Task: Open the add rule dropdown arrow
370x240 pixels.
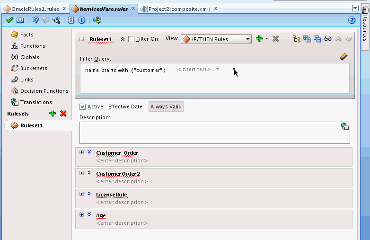Action: coord(266,39)
